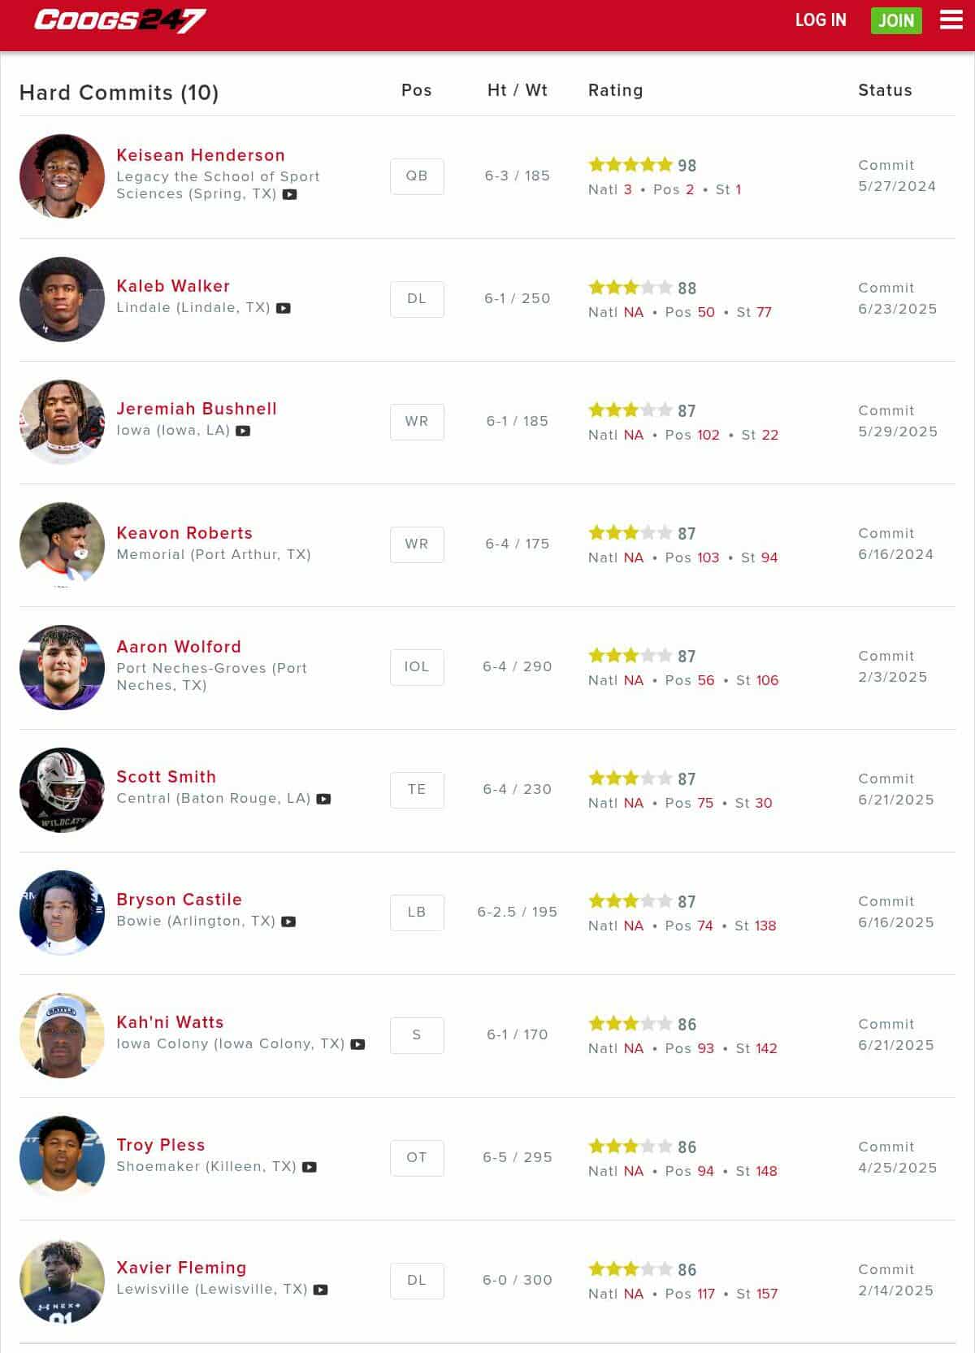
Task: Click Keisean Henderson's profile photo
Action: [x=62, y=176]
